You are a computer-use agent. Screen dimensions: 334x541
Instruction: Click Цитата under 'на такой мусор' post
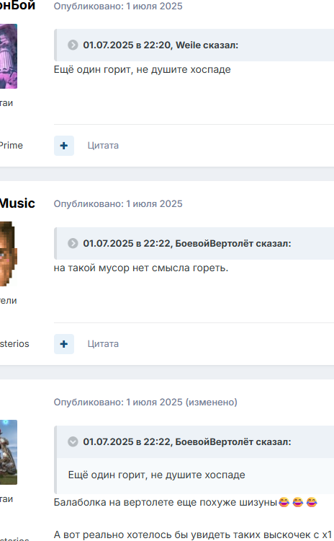pyautogui.click(x=103, y=344)
